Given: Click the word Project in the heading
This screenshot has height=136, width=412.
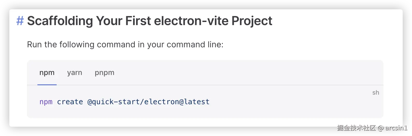Looking at the screenshot, I should (x=252, y=21).
